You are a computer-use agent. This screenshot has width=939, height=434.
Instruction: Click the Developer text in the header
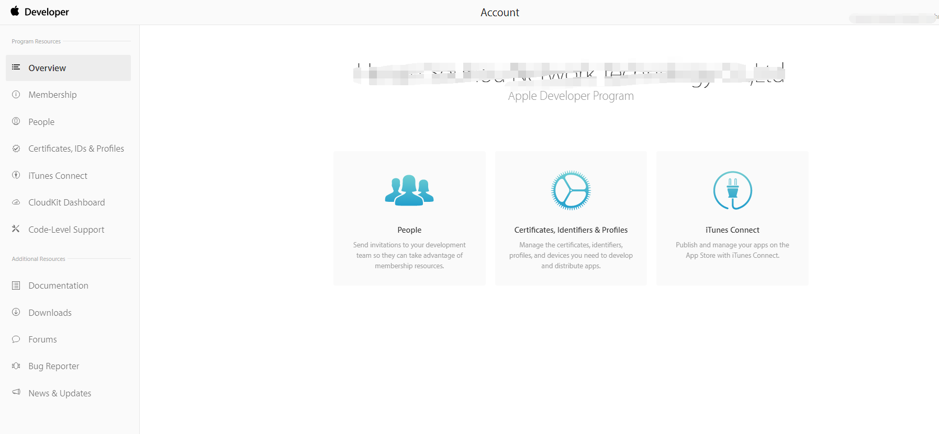pyautogui.click(x=47, y=12)
